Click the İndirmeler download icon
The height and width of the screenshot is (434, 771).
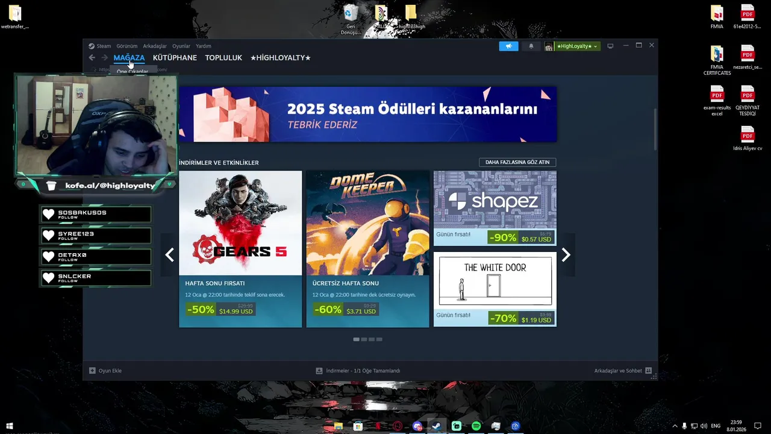click(x=319, y=371)
